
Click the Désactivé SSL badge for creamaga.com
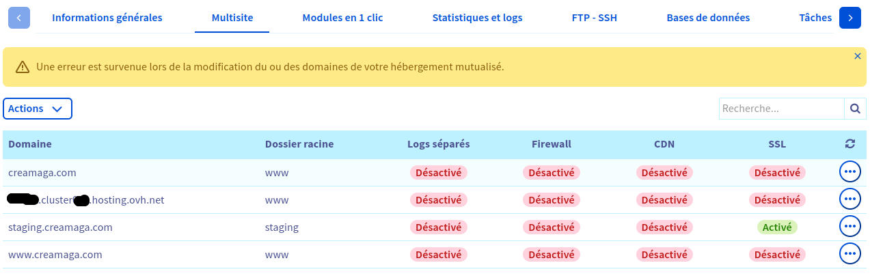(776, 173)
